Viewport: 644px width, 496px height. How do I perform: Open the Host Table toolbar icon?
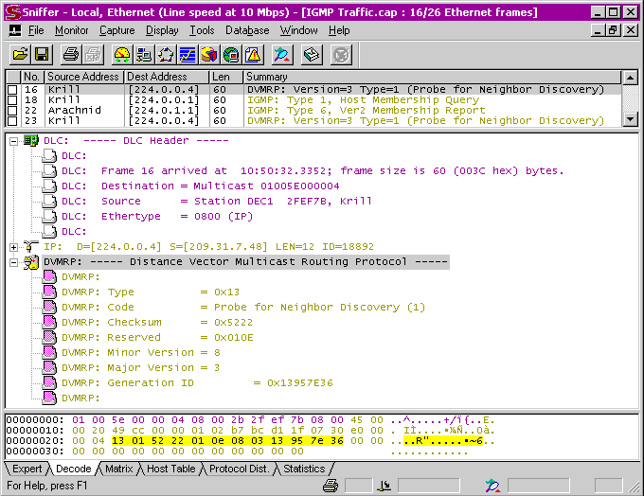point(144,54)
